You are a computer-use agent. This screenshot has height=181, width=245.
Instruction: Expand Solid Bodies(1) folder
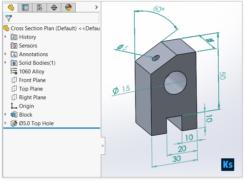point(5,63)
